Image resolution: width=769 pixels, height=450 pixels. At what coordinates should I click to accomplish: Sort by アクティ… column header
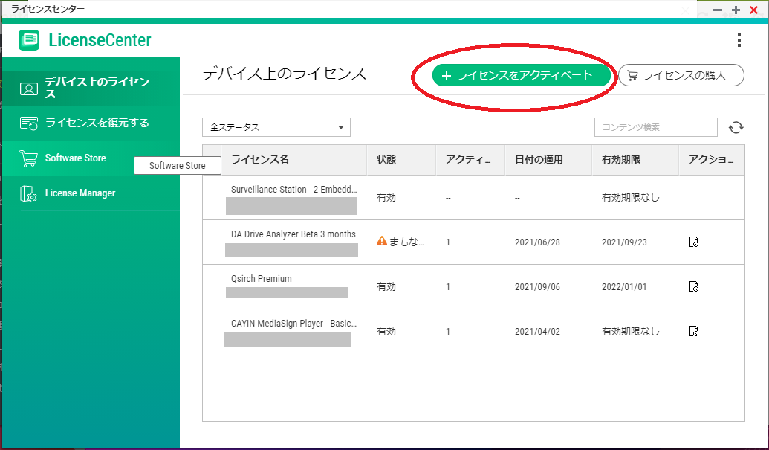470,160
